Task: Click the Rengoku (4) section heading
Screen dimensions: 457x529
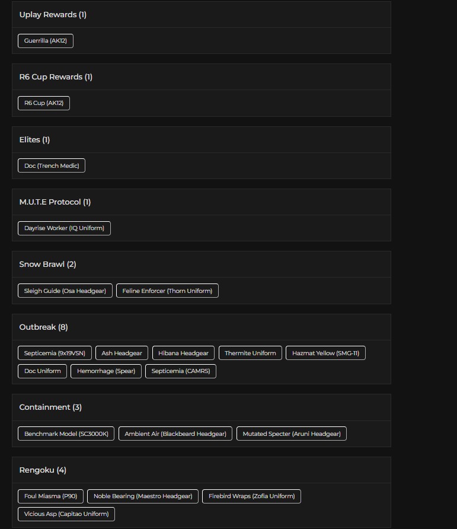Action: pos(43,470)
